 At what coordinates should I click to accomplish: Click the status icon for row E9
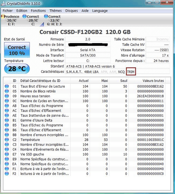tap(7, 159)
